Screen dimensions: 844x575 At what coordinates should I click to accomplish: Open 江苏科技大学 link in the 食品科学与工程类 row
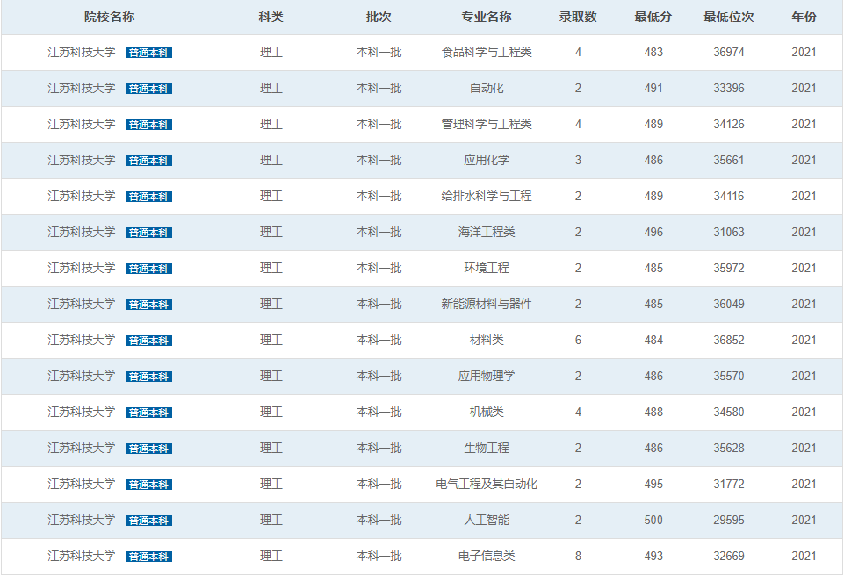[82, 52]
